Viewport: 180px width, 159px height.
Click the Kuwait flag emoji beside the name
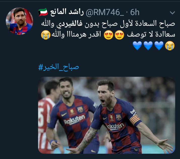click(43, 12)
